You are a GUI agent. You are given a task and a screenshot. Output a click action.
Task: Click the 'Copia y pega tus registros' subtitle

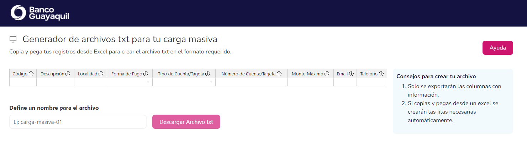120,52
